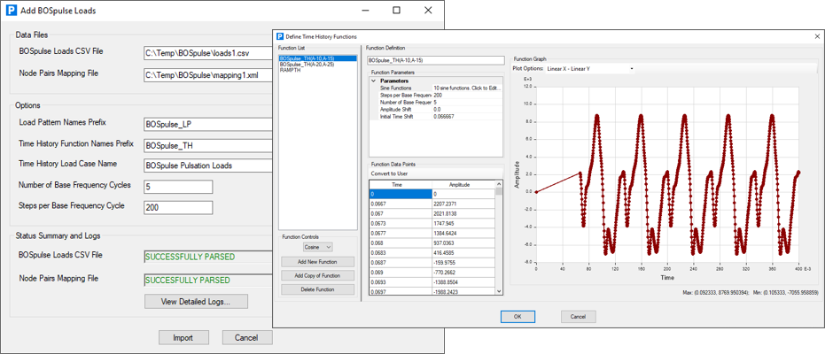Close the Define Time History Functions dialog
This screenshot has height=354, width=825.
817,37
